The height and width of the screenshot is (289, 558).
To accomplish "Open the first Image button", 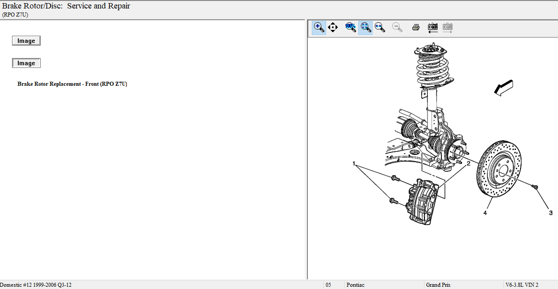I will [26, 41].
